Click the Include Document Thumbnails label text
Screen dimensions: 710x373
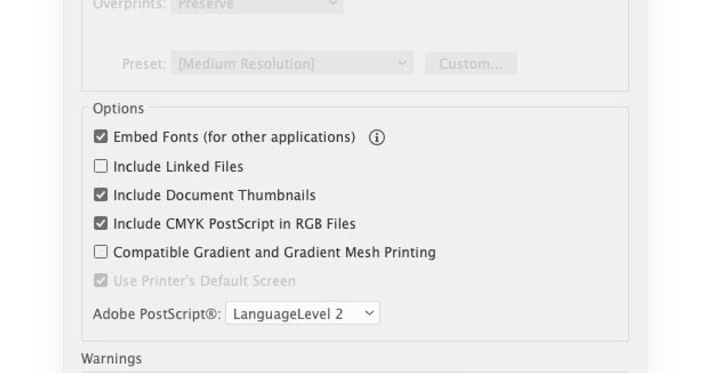(x=215, y=195)
